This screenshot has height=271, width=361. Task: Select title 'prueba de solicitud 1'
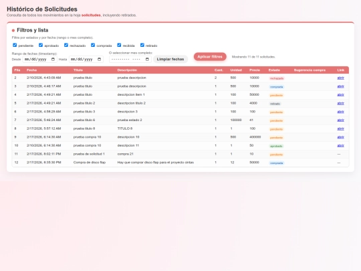(x=89, y=154)
